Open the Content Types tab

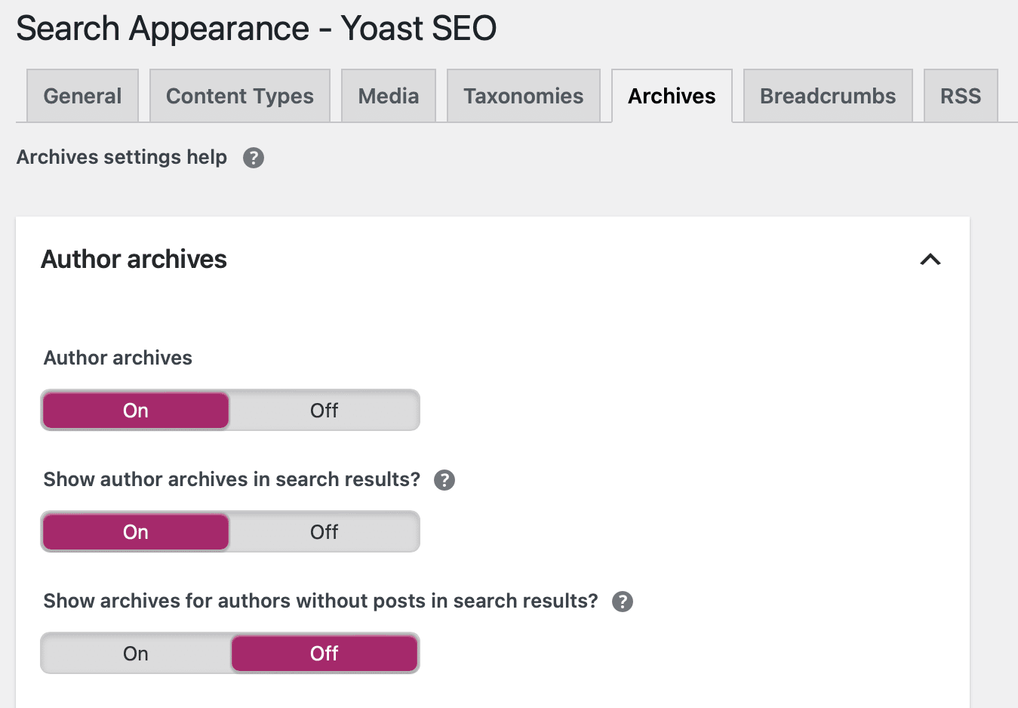[x=239, y=96]
